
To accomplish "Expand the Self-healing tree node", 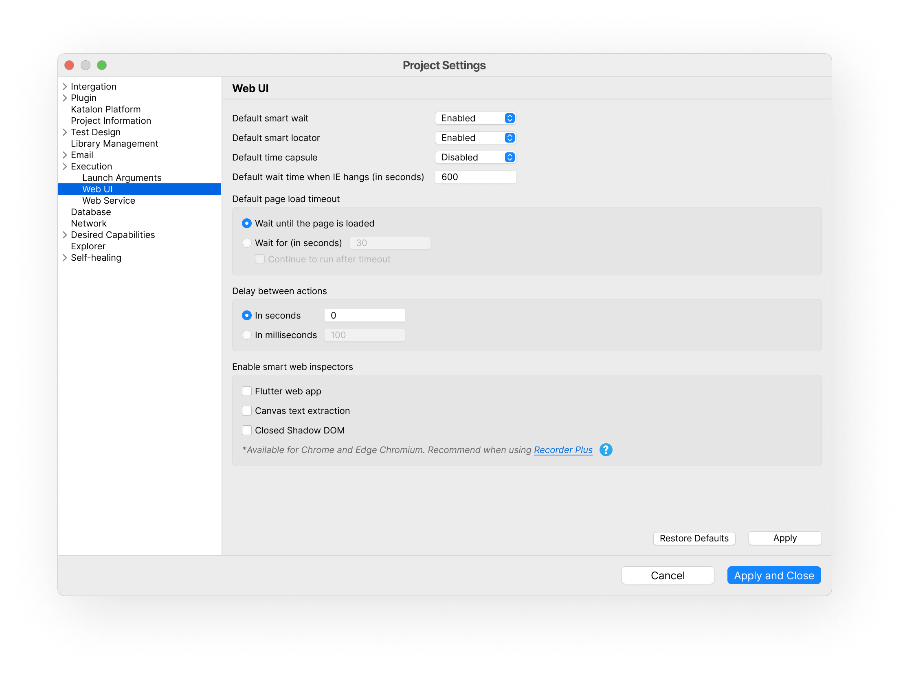I will click(65, 257).
